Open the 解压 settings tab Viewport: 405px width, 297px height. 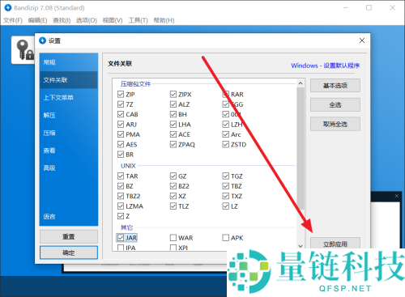[69, 115]
